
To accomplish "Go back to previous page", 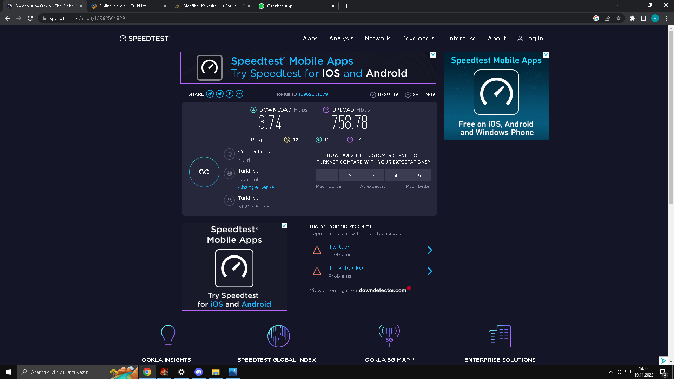I will point(8,18).
